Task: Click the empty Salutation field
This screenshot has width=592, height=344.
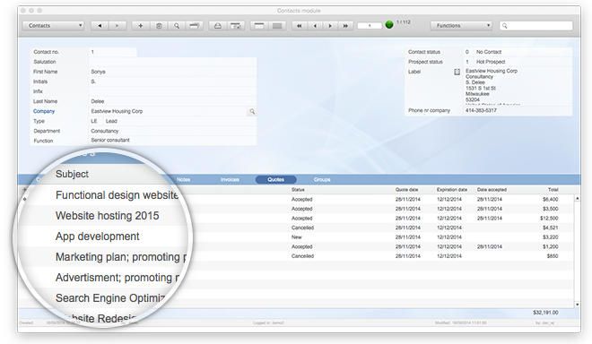Action: [172, 62]
